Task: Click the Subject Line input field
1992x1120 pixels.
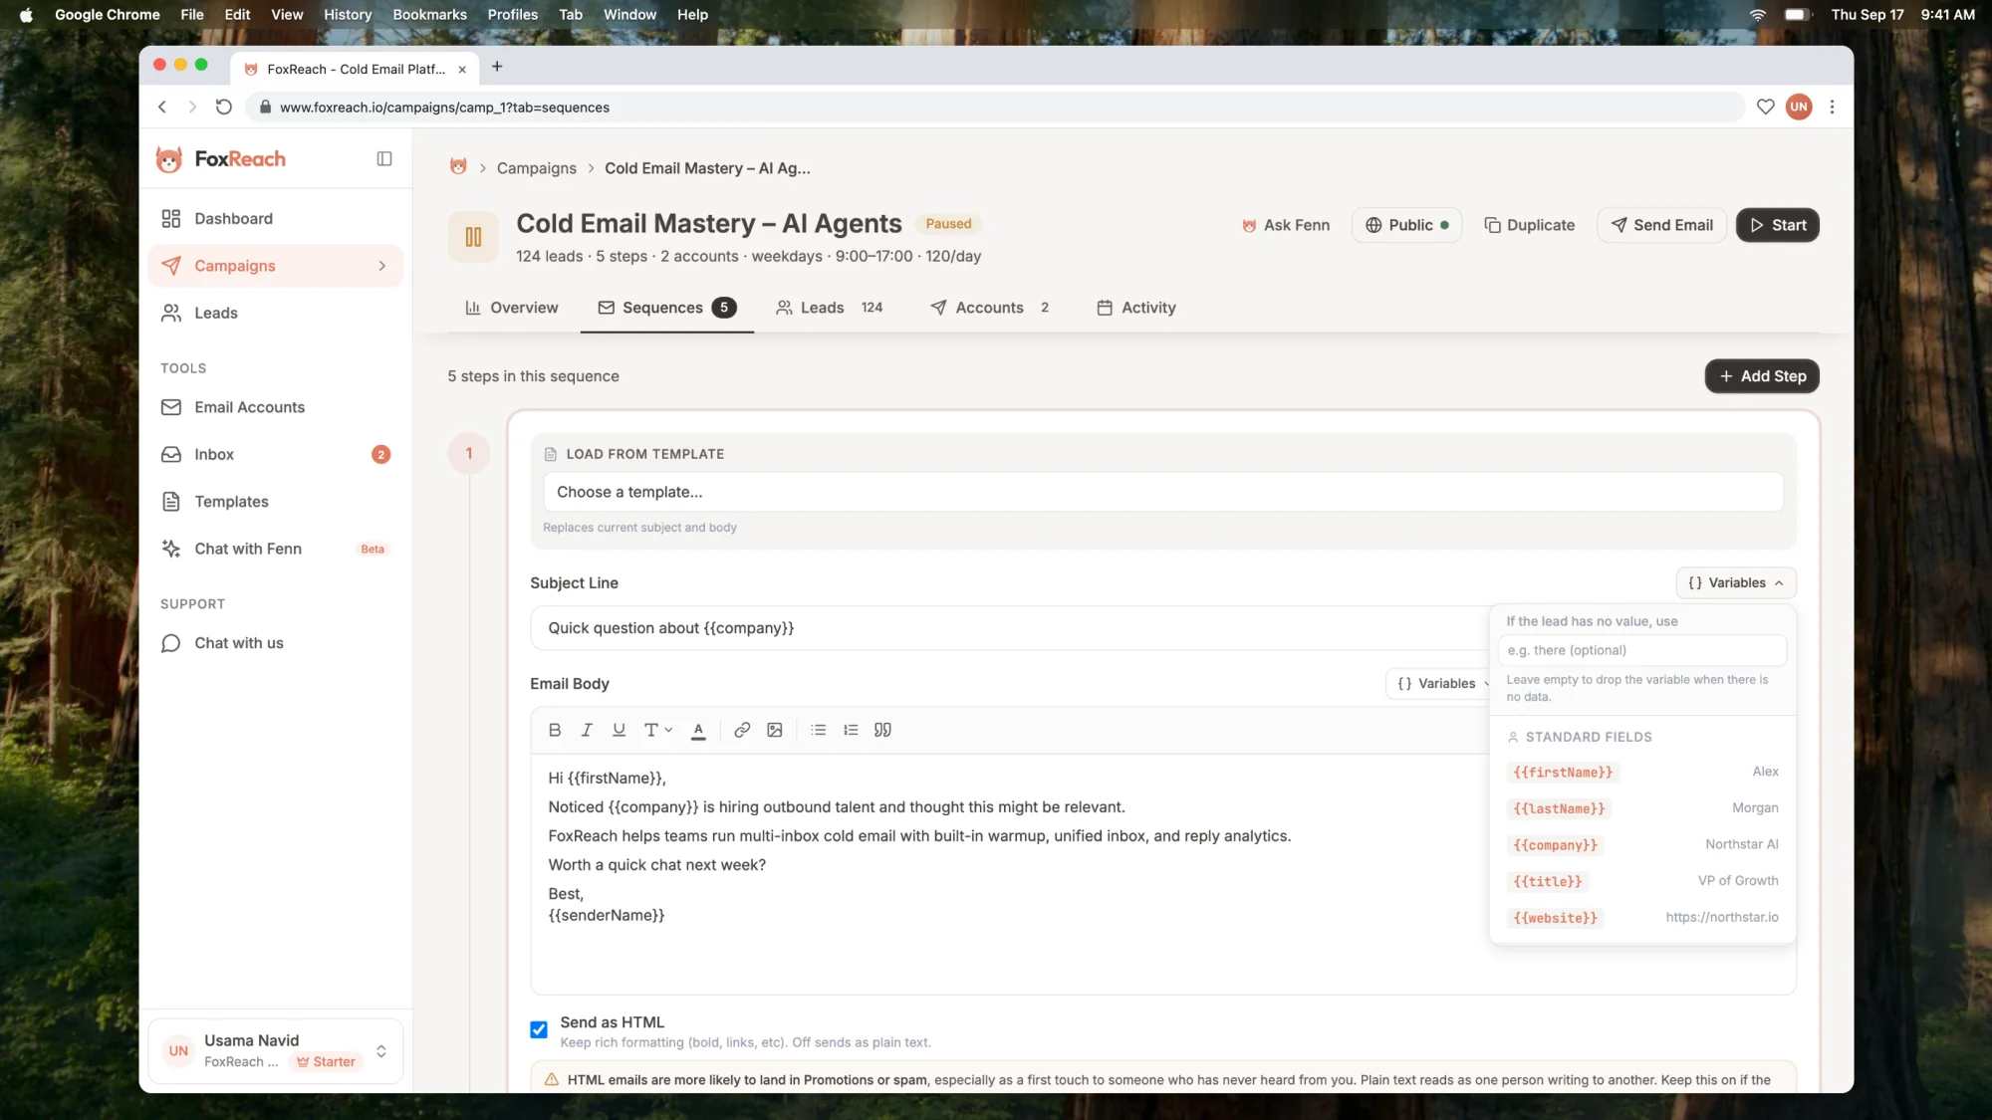Action: coord(1009,628)
